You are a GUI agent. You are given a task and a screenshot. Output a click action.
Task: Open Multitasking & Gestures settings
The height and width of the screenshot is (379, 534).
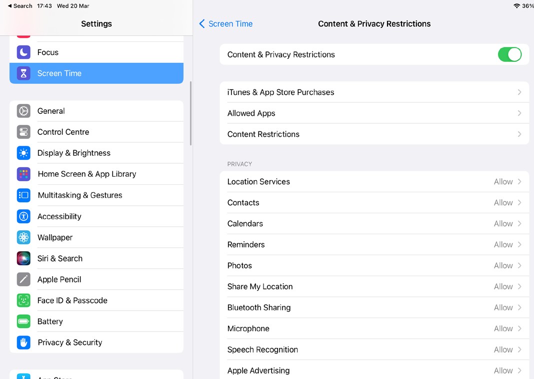(x=96, y=195)
